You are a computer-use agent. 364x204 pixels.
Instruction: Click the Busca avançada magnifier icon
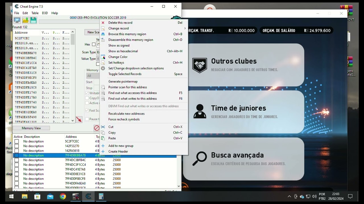tap(200, 159)
